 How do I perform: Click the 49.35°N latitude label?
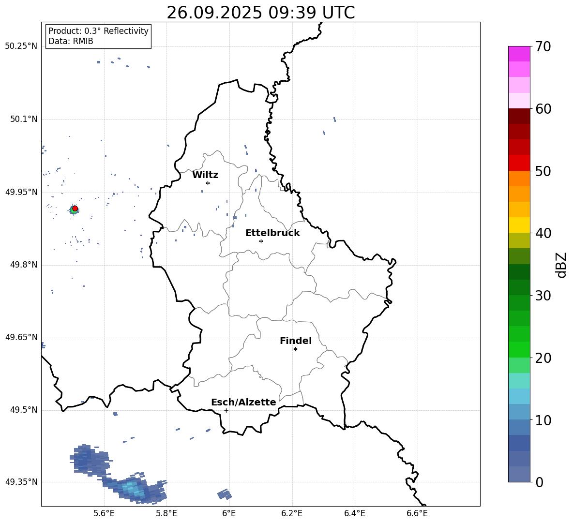[21, 482]
